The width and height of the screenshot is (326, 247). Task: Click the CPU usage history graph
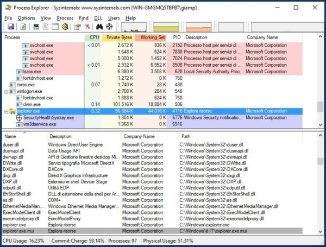point(134,28)
